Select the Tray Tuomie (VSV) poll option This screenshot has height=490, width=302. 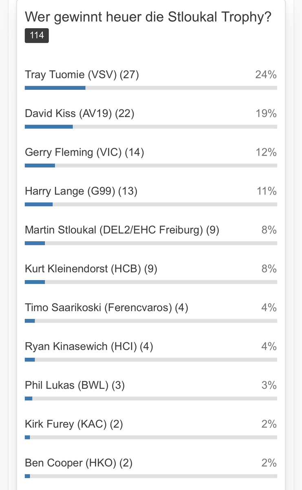tap(82, 75)
